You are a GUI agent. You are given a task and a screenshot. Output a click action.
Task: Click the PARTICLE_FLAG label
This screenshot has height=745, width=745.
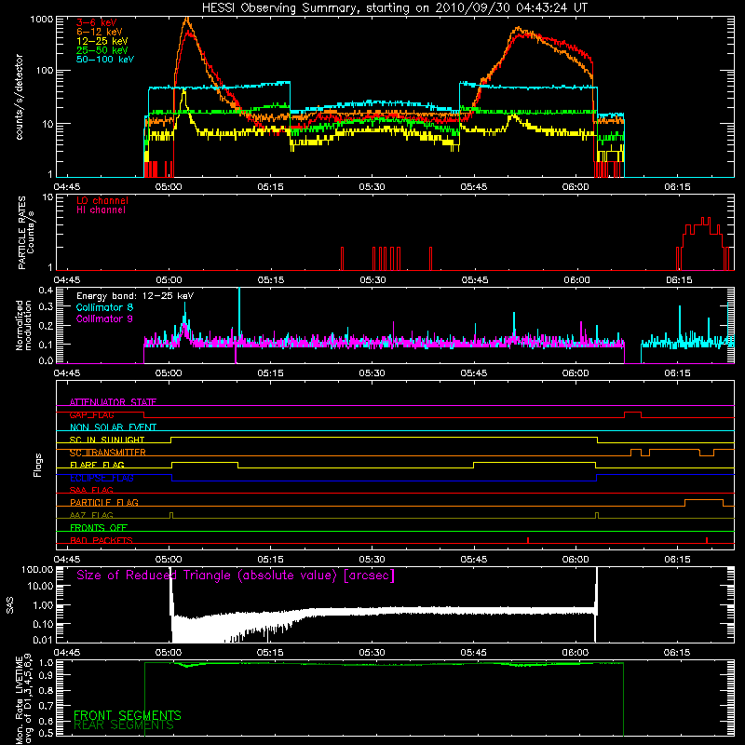[104, 502]
